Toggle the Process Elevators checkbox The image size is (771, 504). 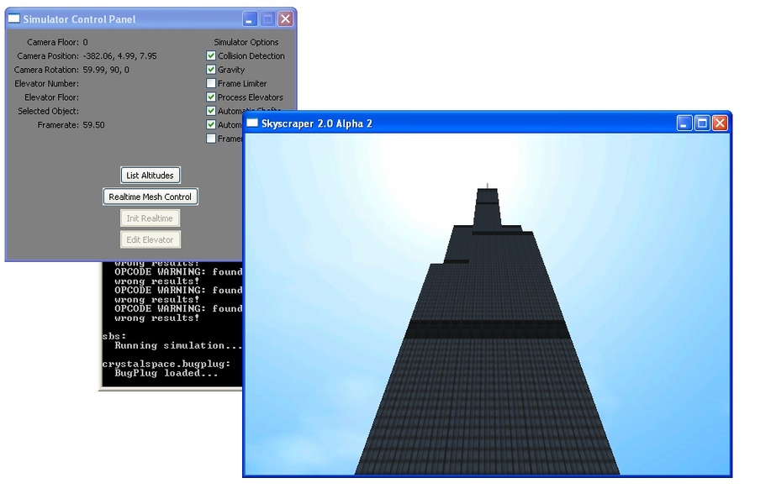(211, 97)
